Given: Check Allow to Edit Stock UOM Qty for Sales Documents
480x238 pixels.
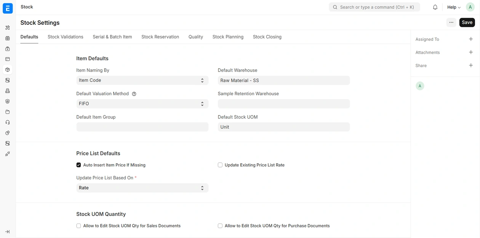Looking at the screenshot, I should pos(78,226).
